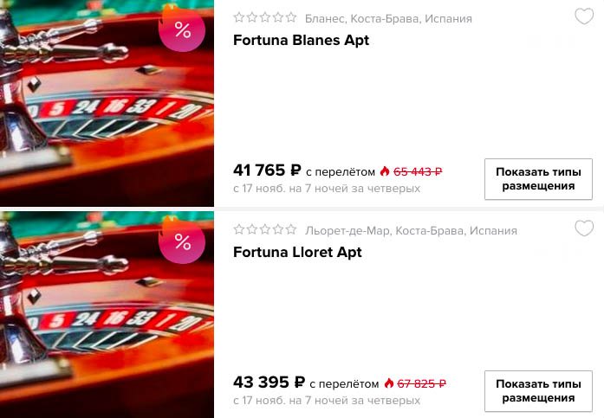Select the 41 765 ₽ price
The image size is (604, 418).
267,170
